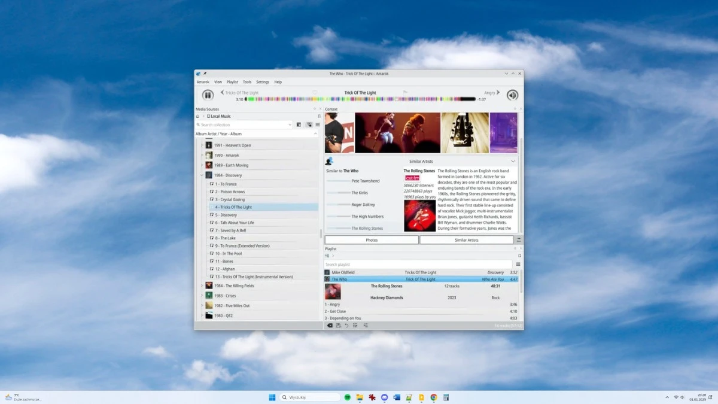The width and height of the screenshot is (718, 404).
Task: Pause playback with the pause button
Action: 208,95
